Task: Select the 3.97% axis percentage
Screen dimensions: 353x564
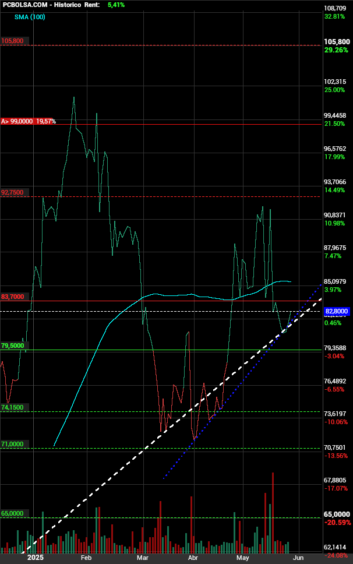Action: [333, 290]
